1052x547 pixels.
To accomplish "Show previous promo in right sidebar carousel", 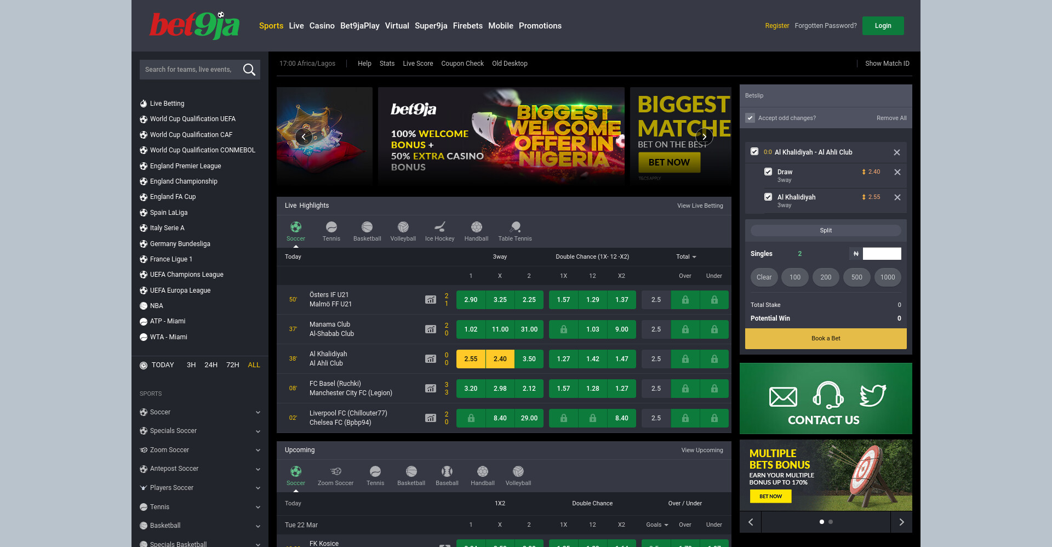I will [751, 522].
